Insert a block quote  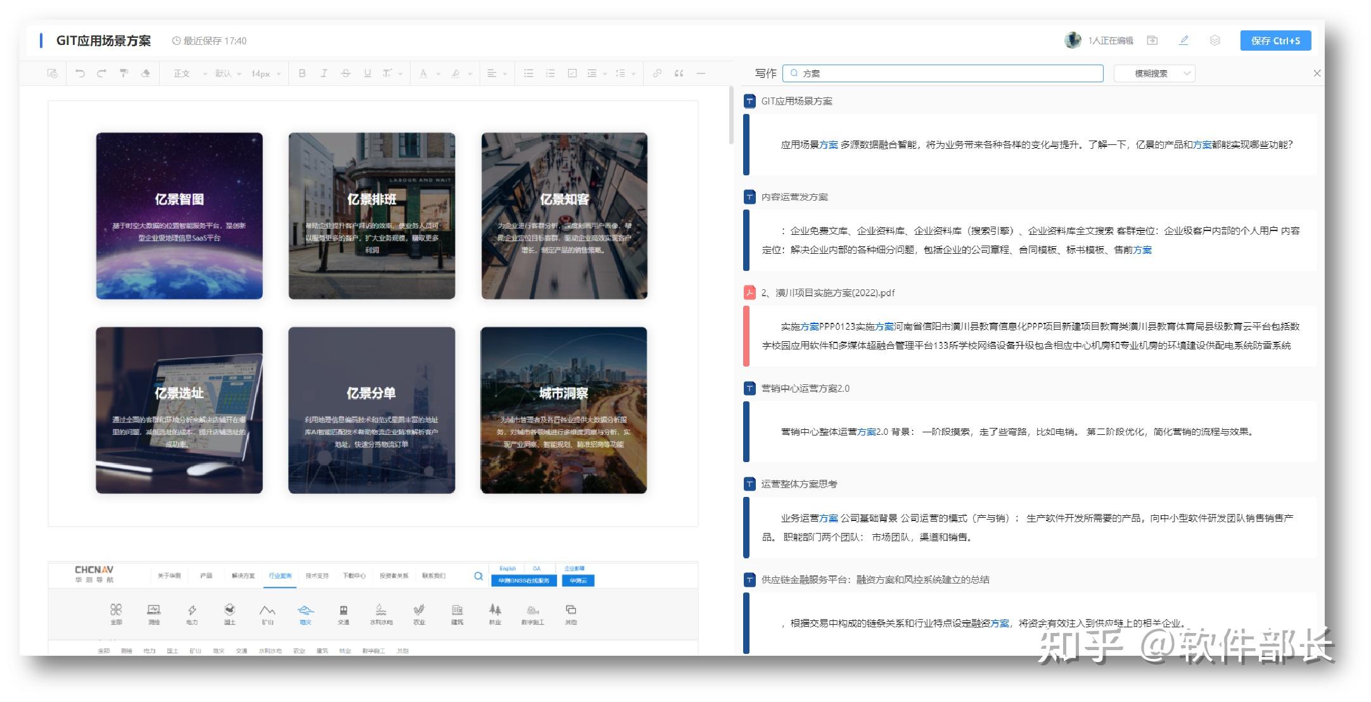(679, 73)
